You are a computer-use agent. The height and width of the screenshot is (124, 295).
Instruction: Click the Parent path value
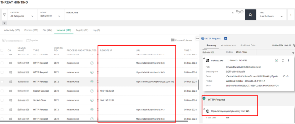click(x=253, y=76)
